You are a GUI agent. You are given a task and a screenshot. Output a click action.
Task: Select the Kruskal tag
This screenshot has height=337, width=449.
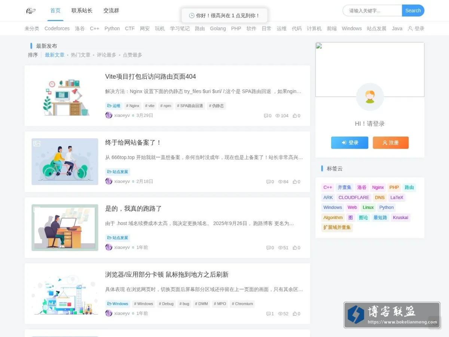coord(400,218)
